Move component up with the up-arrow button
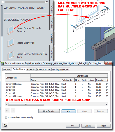 point(7,111)
